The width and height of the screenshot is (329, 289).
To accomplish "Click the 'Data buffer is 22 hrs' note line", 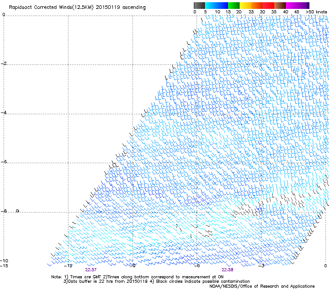I will click(156, 281).
